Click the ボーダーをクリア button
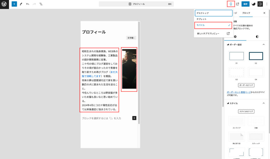Screen dimensions: 270x159 coord(246,85)
